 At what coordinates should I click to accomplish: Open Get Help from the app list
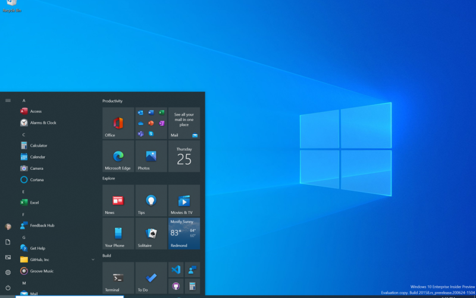pos(58,248)
